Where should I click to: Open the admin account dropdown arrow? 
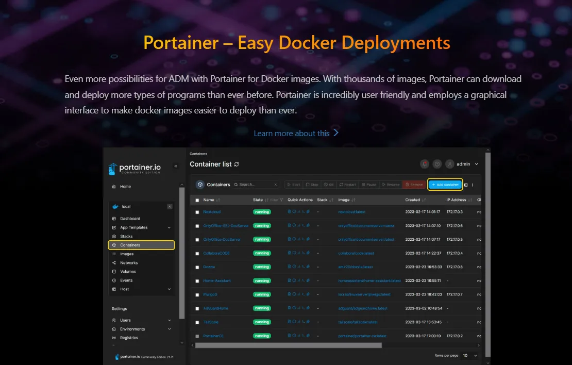[477, 164]
